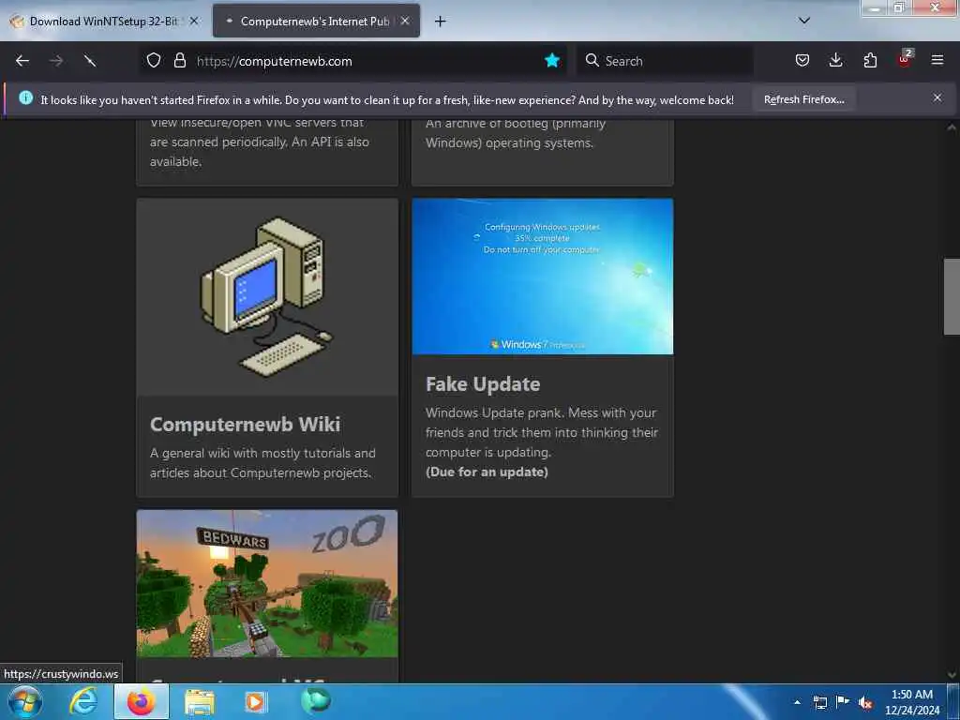This screenshot has width=960, height=720.
Task: Click the info icon in notification bar
Action: (x=25, y=97)
